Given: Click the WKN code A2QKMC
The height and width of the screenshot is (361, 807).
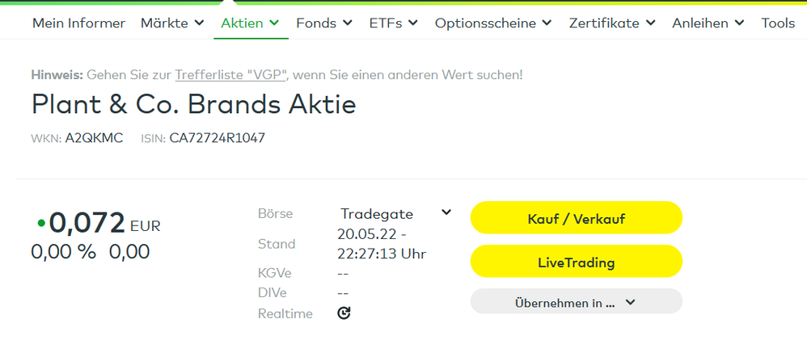Looking at the screenshot, I should coord(94,138).
